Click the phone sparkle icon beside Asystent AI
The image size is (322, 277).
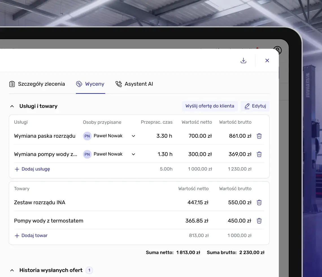pyautogui.click(x=119, y=84)
